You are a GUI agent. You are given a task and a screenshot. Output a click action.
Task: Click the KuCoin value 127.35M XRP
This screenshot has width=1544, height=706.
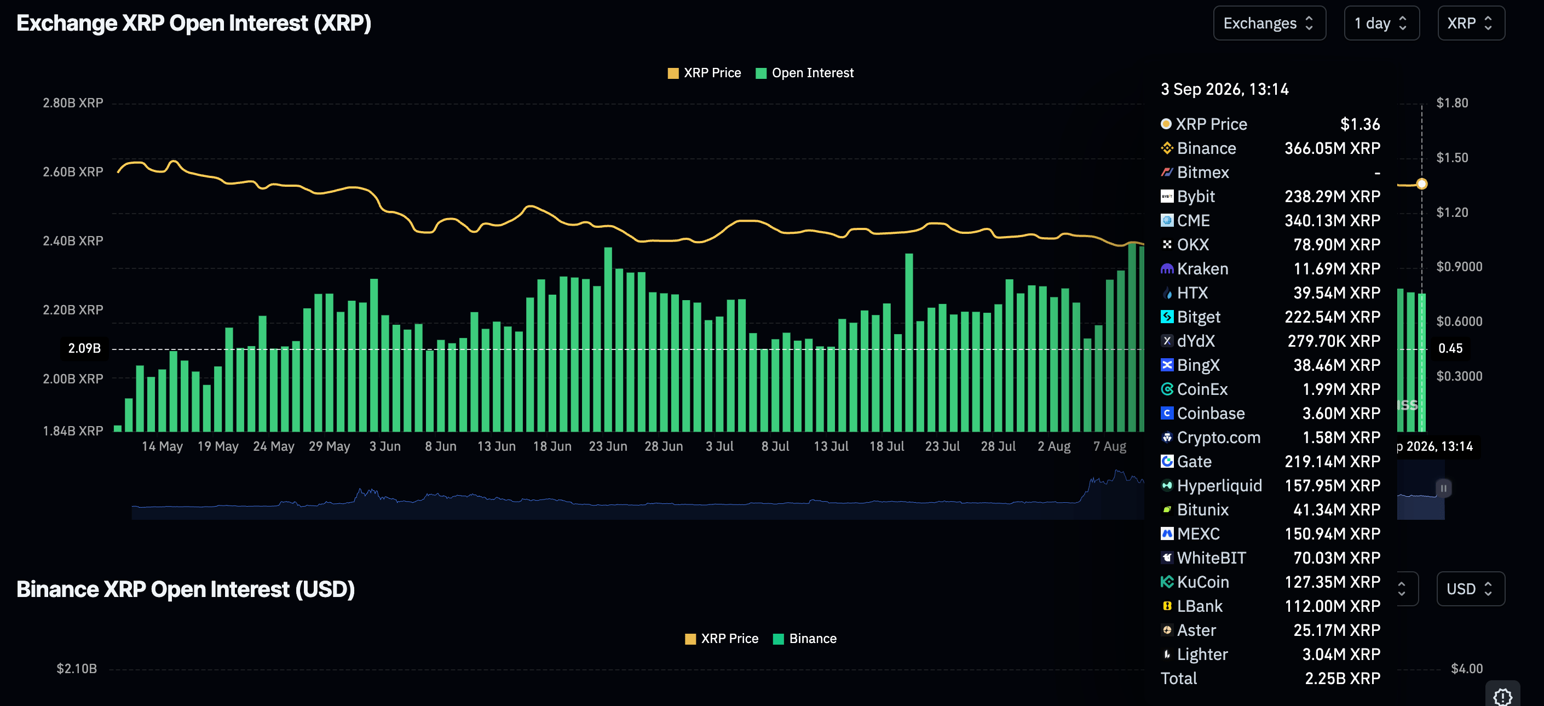click(1333, 582)
